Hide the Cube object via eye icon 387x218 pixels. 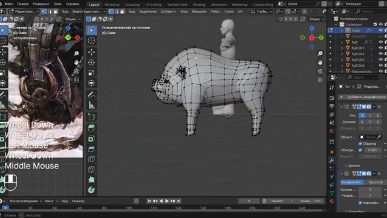click(381, 30)
